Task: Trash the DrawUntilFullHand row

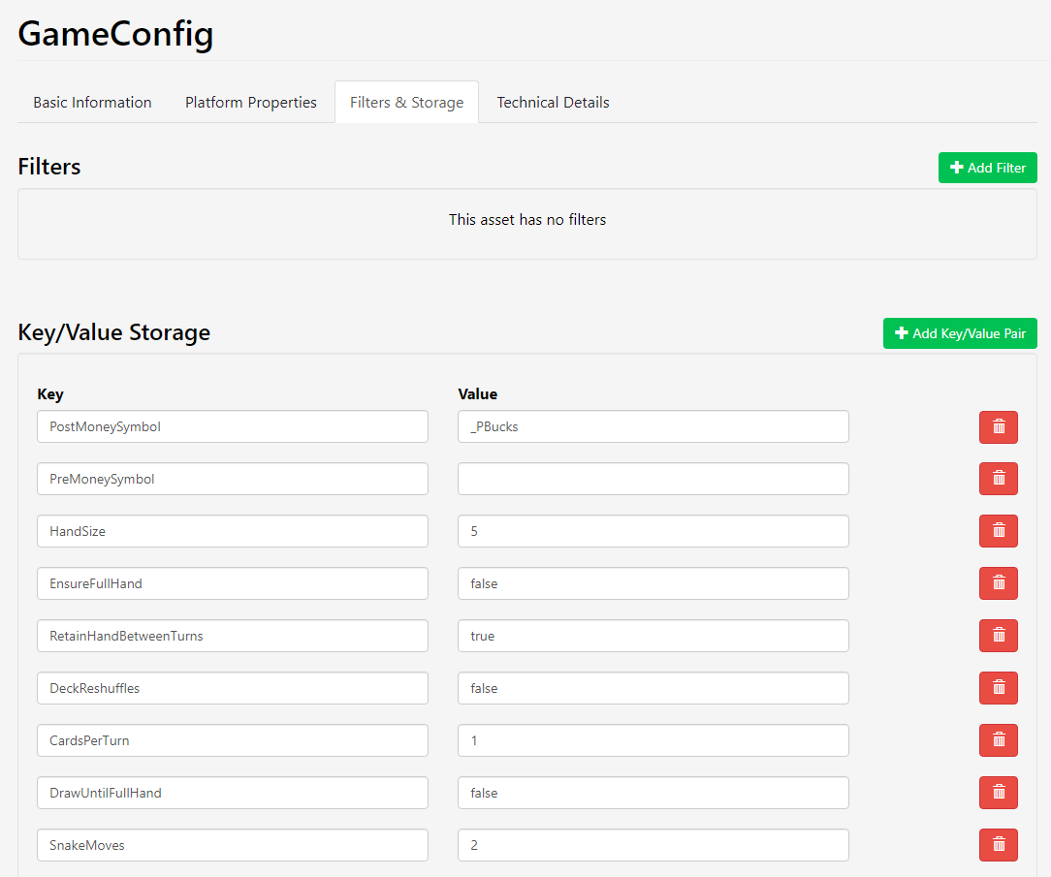Action: coord(998,793)
